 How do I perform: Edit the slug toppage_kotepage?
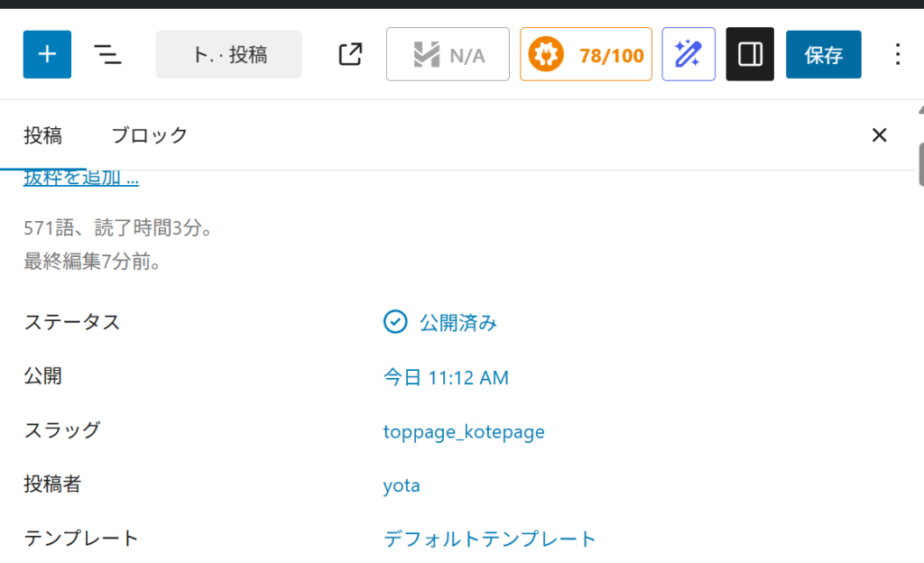click(x=464, y=431)
